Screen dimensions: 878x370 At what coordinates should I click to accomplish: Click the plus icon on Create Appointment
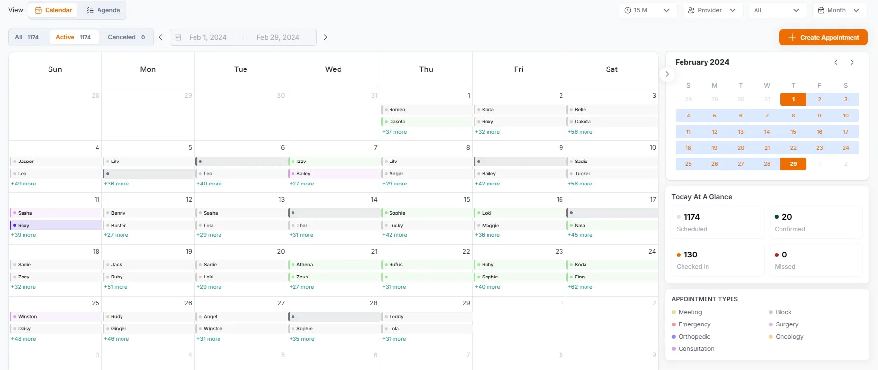coord(792,37)
